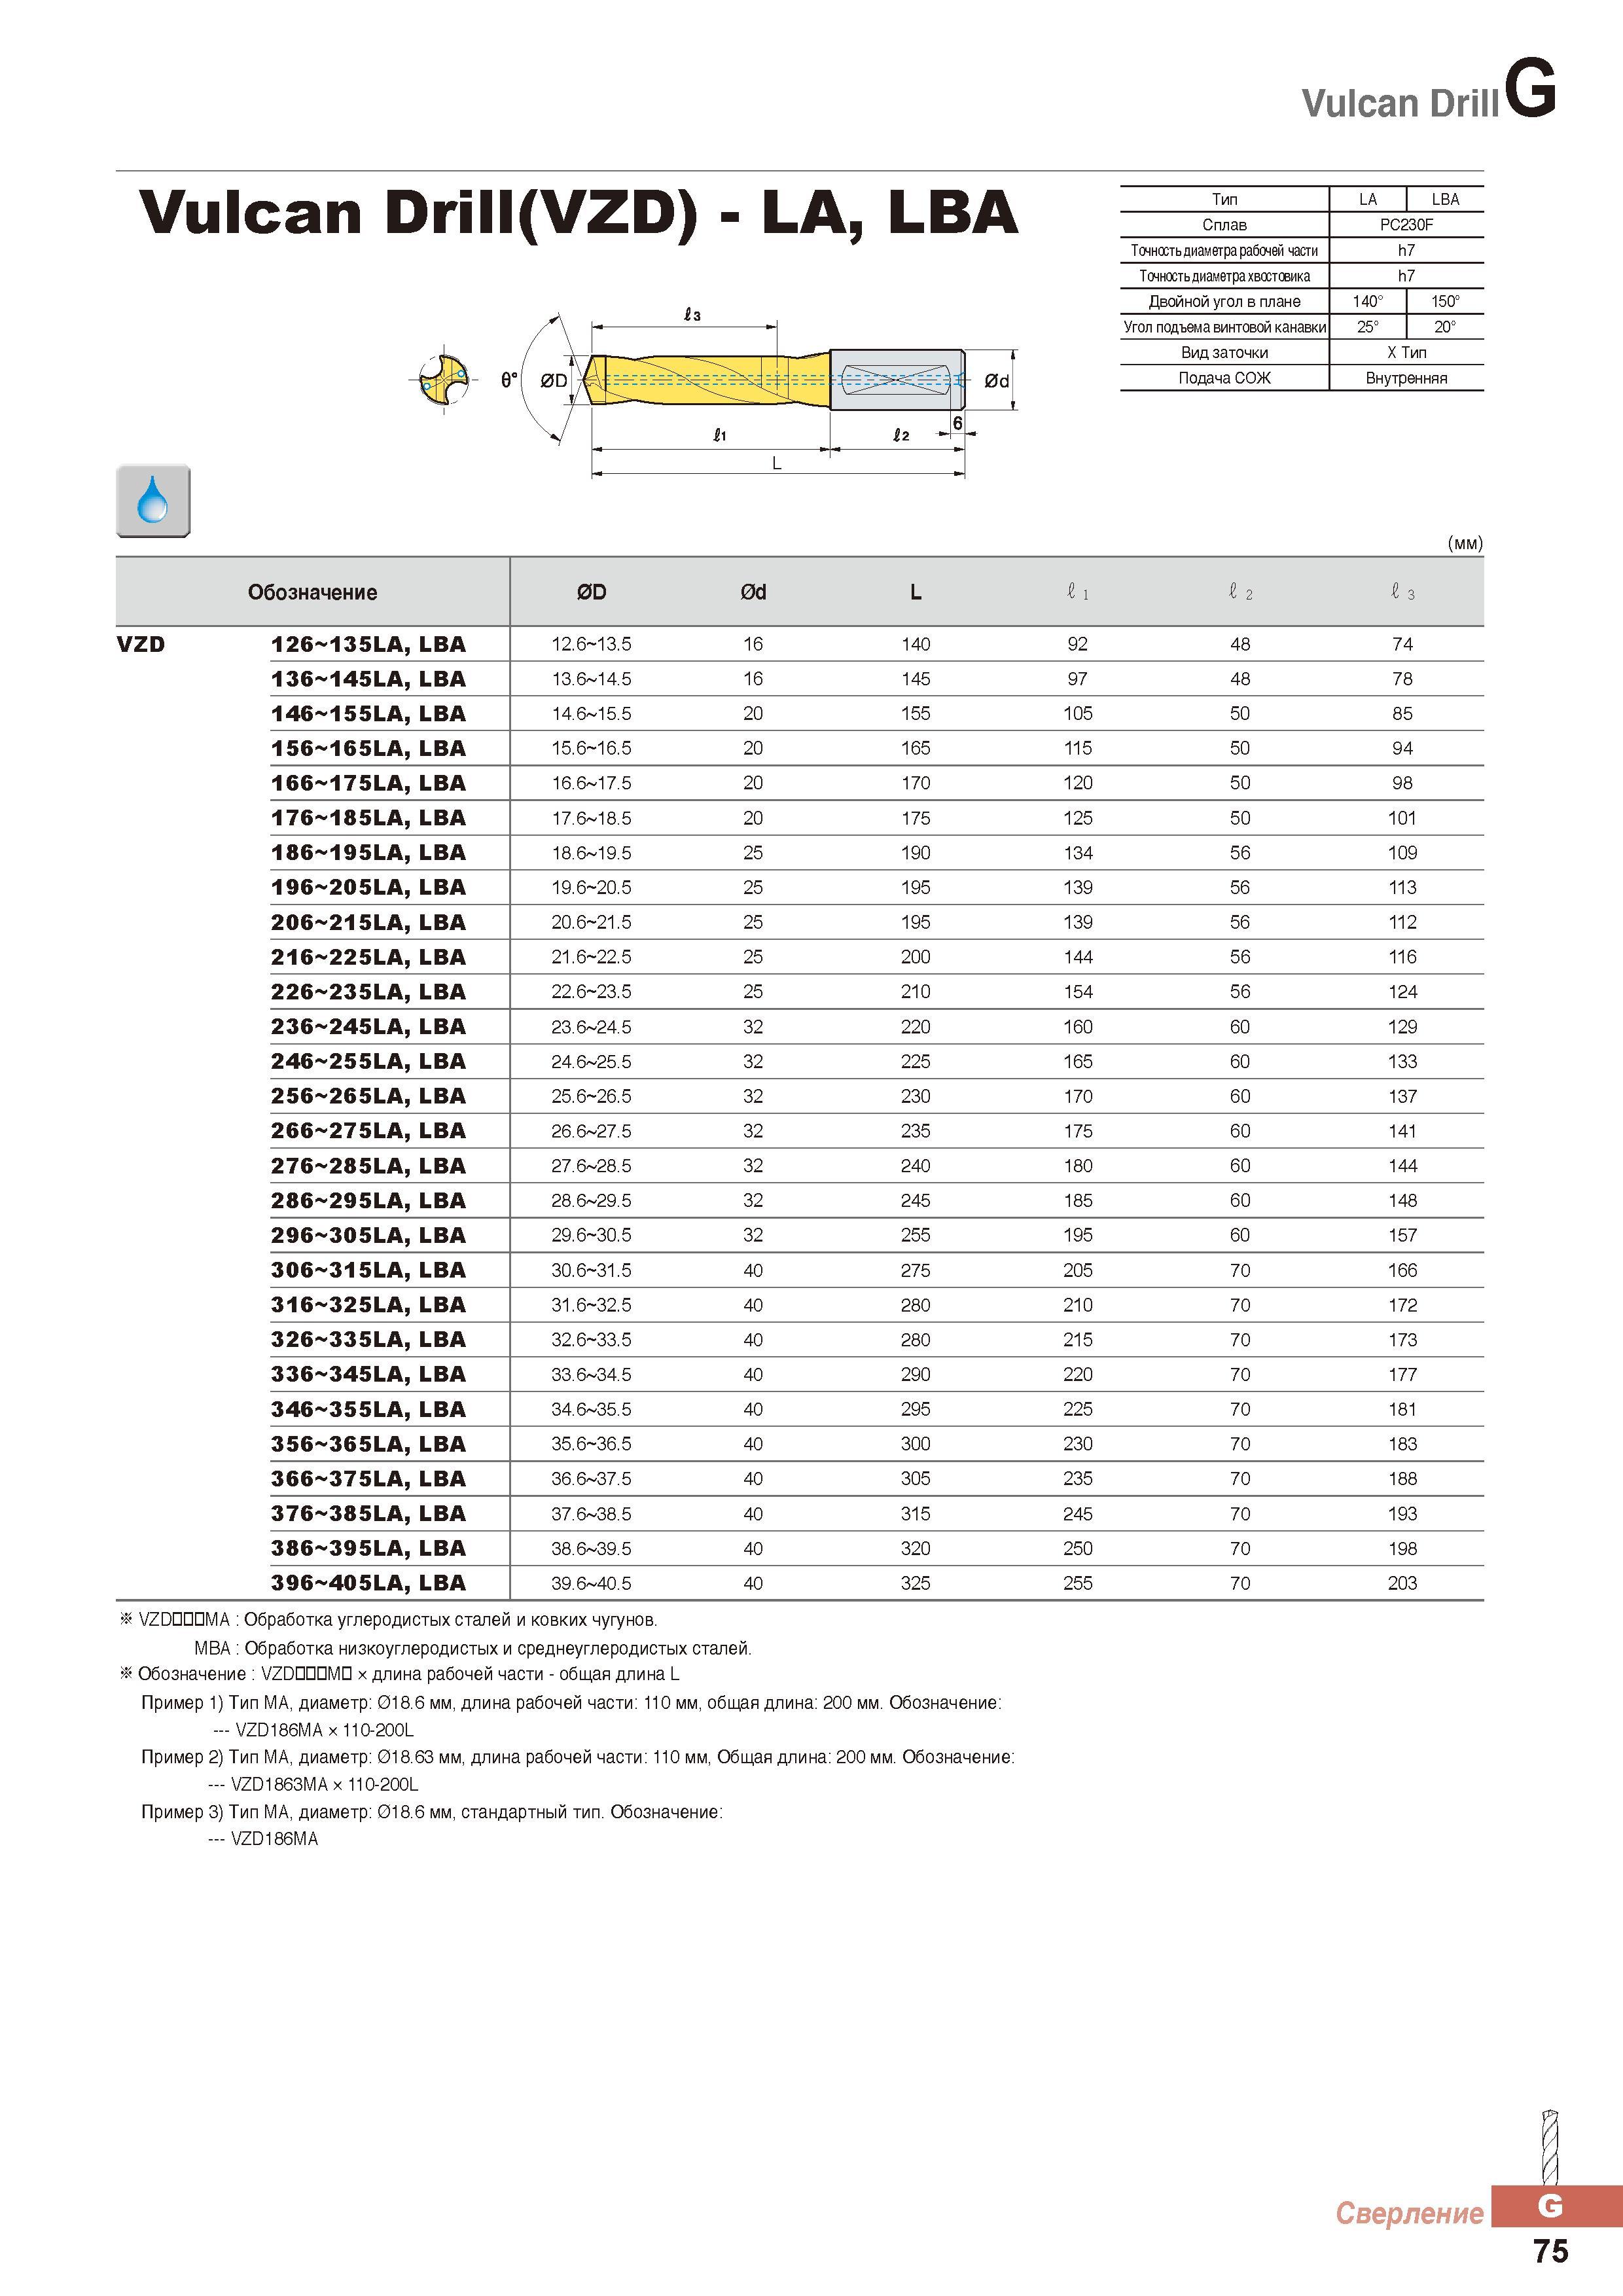This screenshot has height=2296, width=1623.
Task: Click designation '186~195LA, LBA'
Action: coord(368,853)
